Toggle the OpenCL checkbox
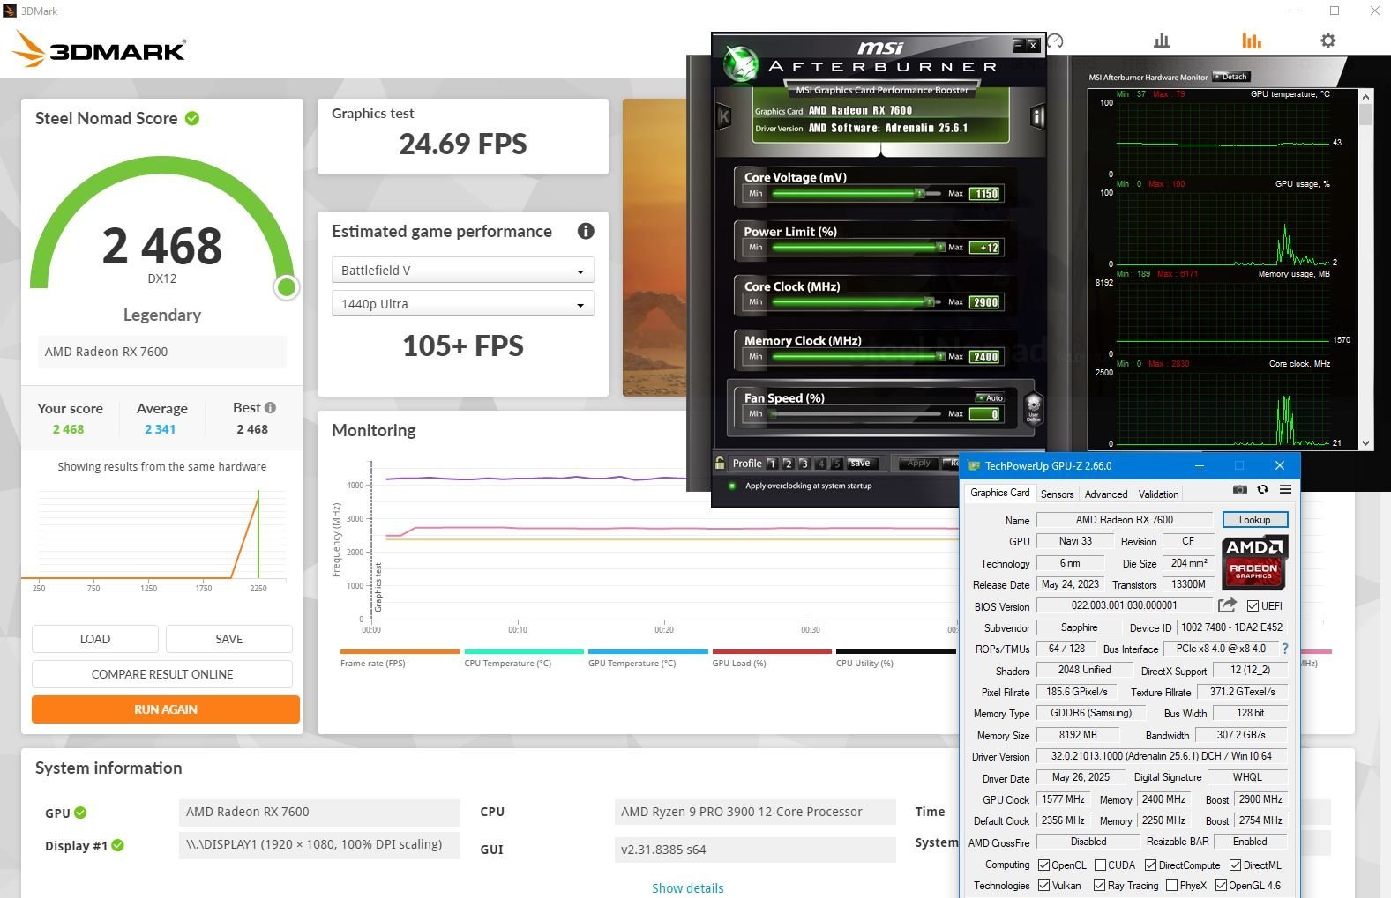The image size is (1391, 898). tap(1044, 865)
